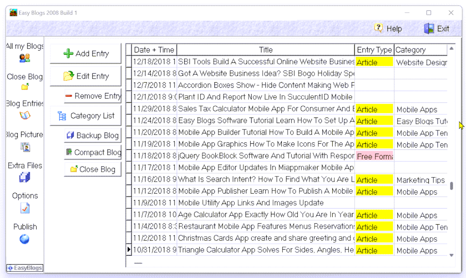Click the Remove Entry button
This screenshot has height=278, width=466.
(93, 96)
